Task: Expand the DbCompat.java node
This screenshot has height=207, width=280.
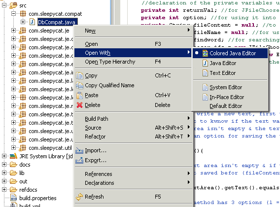Action: pyautogui.click(x=23, y=22)
